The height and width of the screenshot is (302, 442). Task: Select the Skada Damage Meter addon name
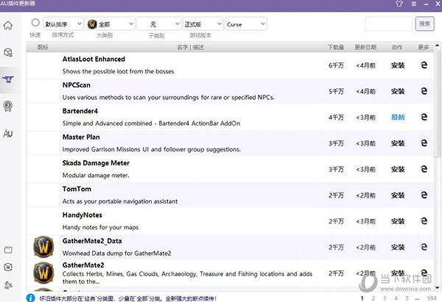pyautogui.click(x=96, y=163)
